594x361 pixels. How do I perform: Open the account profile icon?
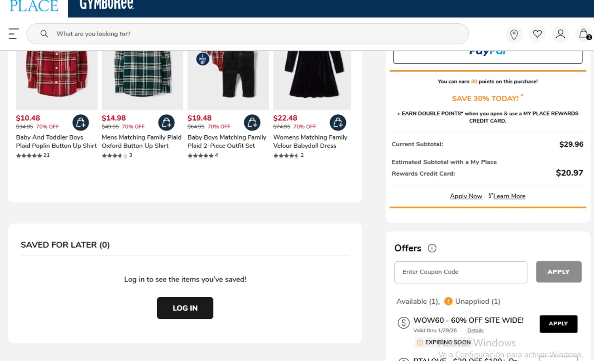tap(560, 34)
